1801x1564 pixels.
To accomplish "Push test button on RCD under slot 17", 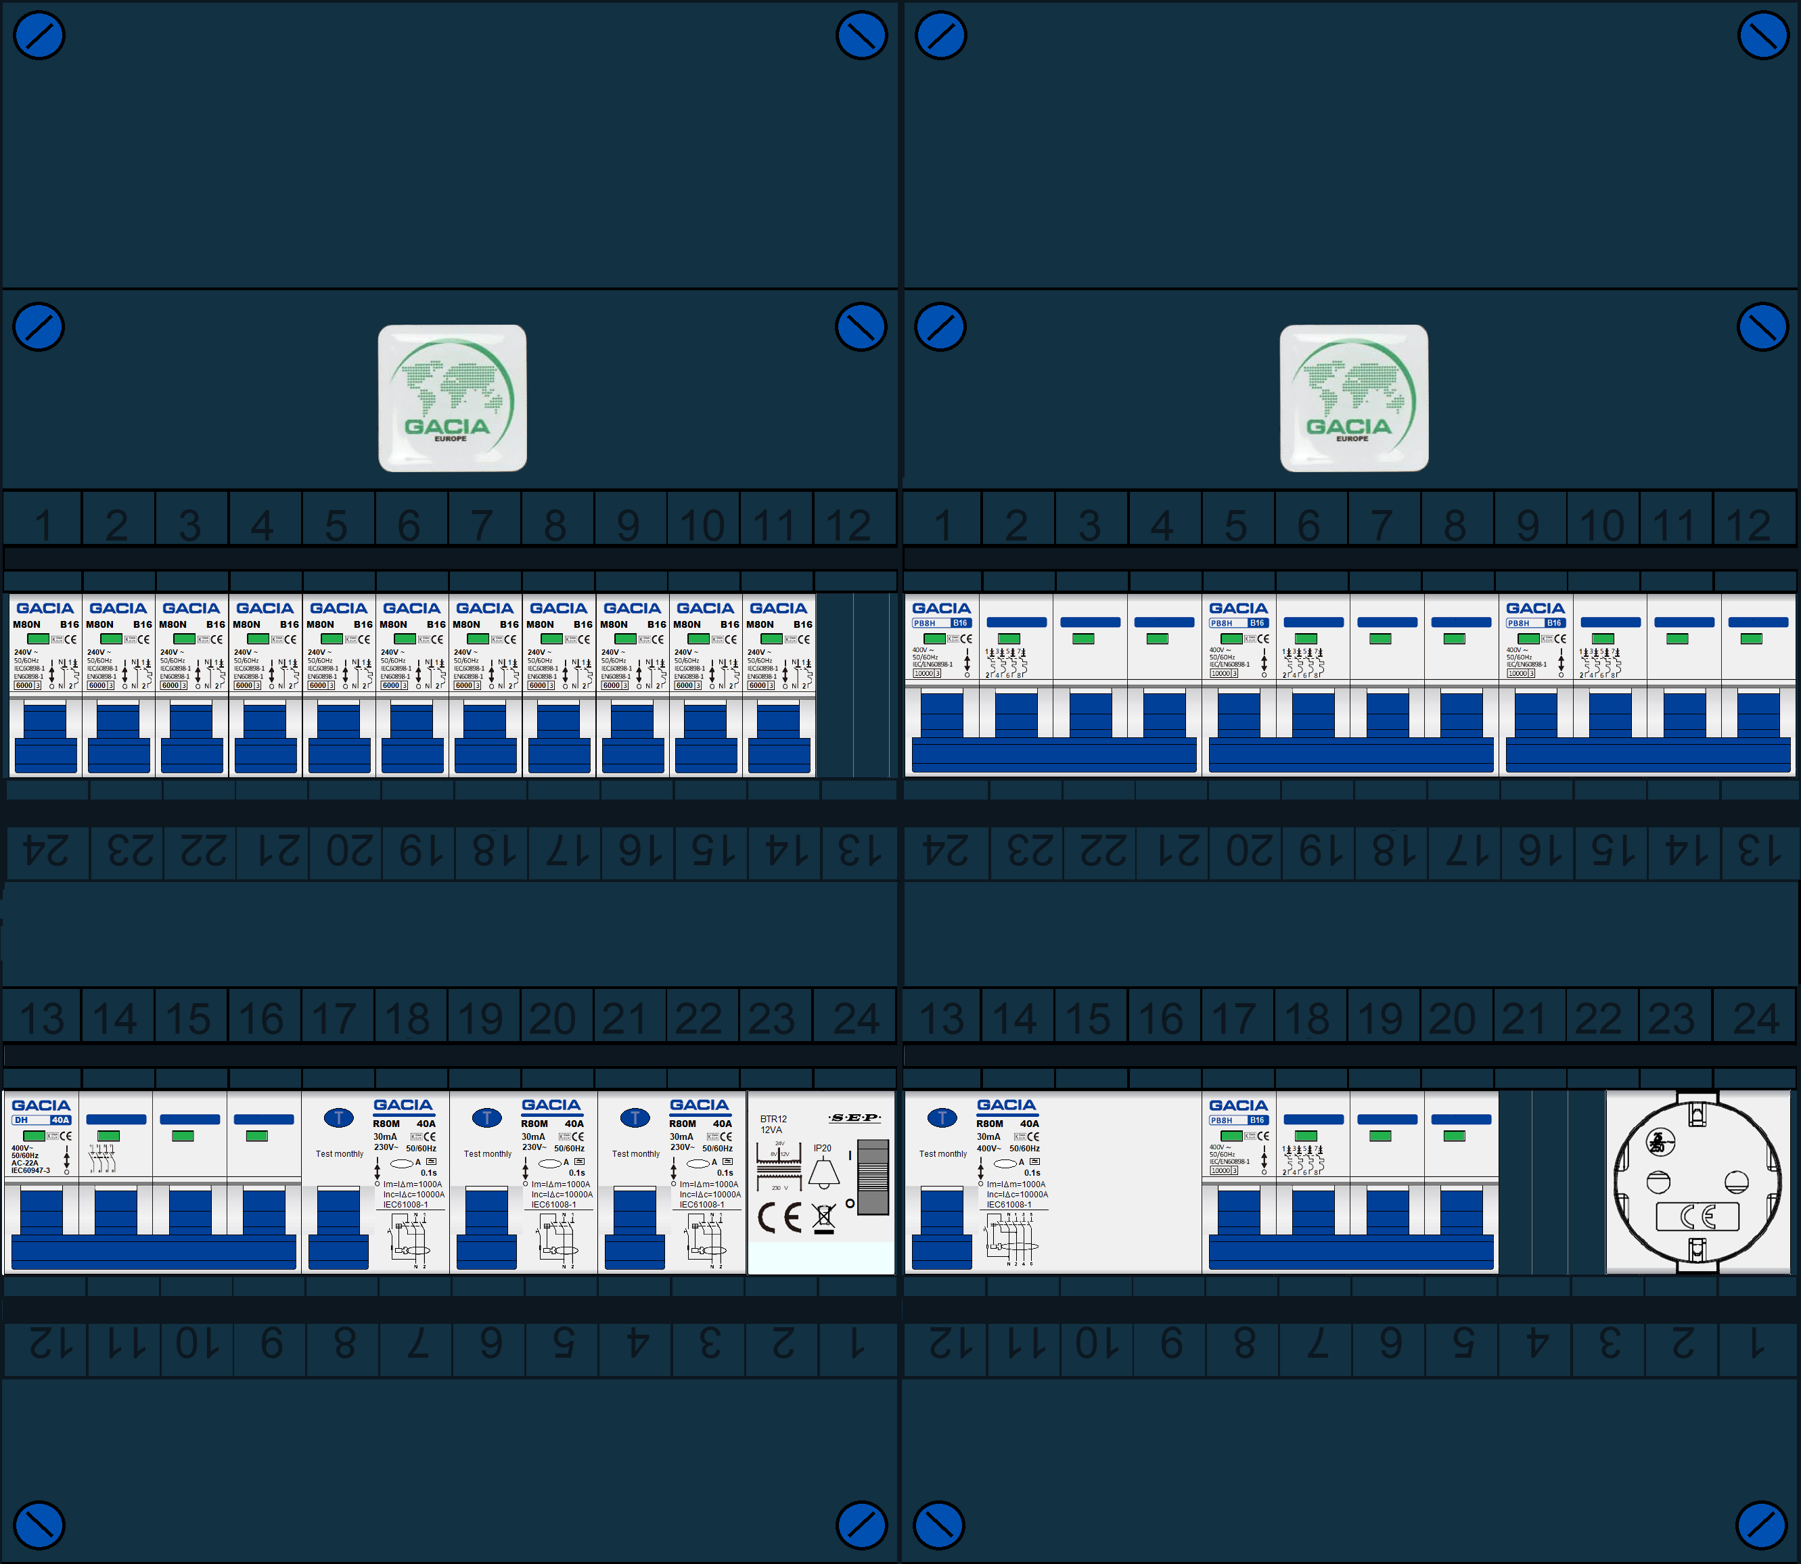I will (339, 1118).
